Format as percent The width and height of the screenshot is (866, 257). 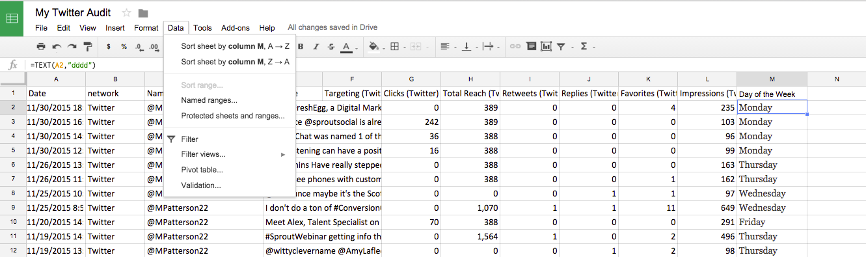pos(123,47)
